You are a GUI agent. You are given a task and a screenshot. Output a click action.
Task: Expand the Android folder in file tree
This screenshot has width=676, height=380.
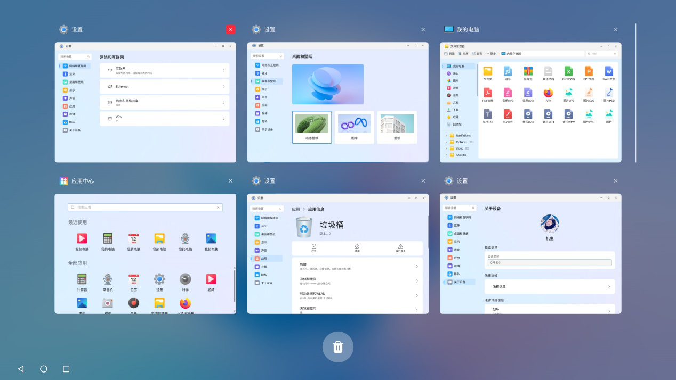coord(446,155)
